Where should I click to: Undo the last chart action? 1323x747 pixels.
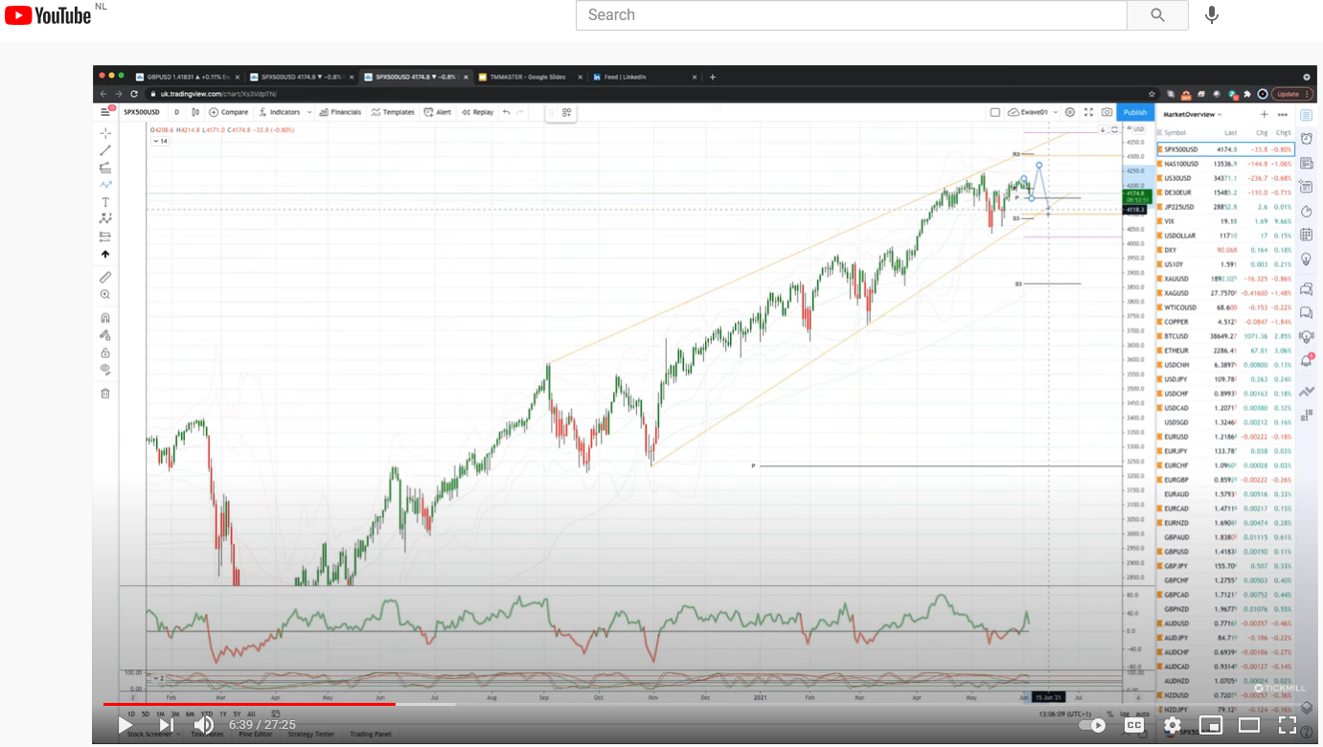506,112
